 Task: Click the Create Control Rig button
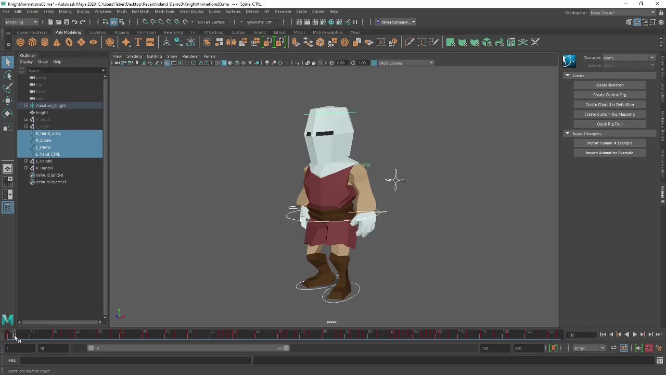609,95
